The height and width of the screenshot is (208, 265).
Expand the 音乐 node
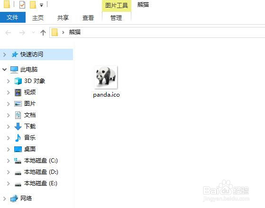tap(8, 138)
